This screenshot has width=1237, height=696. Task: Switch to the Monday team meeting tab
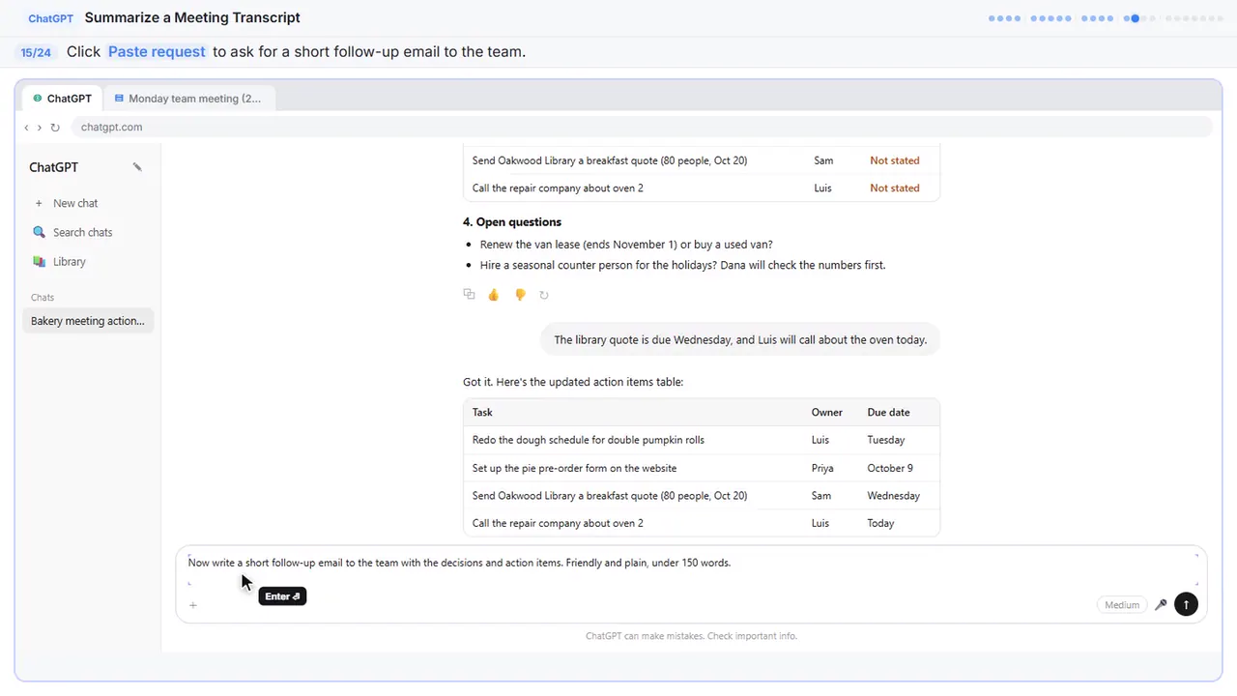point(187,98)
